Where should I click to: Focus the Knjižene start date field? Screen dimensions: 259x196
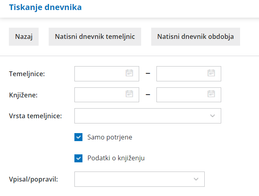coord(100,94)
